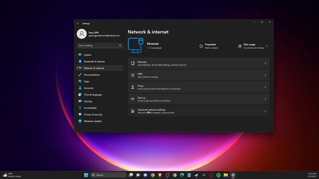319x179 pixels.
Task: Launch Brave browser from the taskbar
Action: click(160, 175)
